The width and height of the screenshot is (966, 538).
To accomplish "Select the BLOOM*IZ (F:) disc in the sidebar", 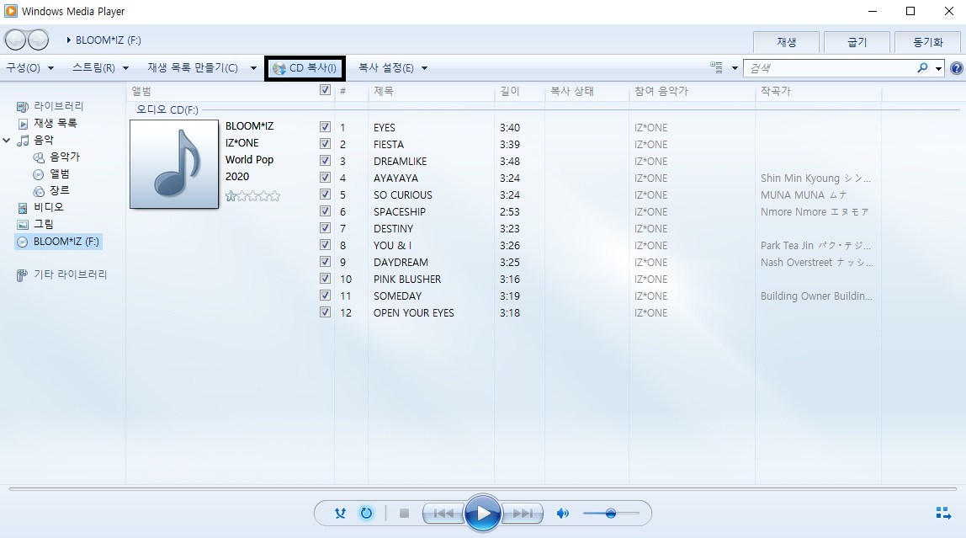I will [59, 242].
